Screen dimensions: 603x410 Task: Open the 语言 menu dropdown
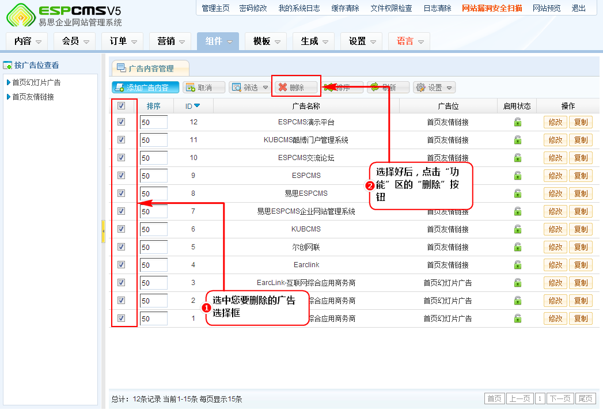coord(409,41)
